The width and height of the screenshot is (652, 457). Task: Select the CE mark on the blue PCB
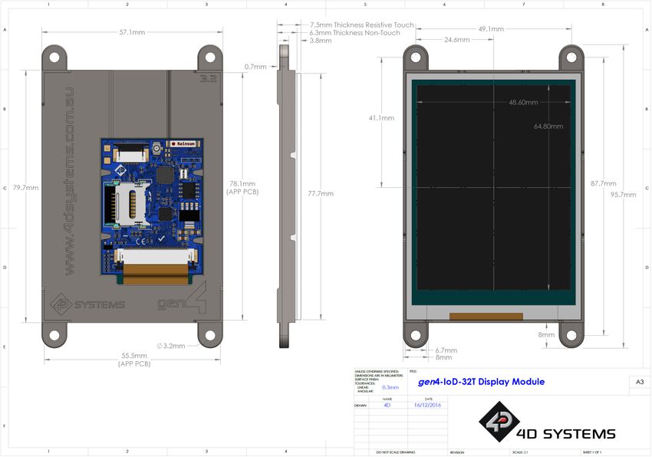tap(141, 241)
